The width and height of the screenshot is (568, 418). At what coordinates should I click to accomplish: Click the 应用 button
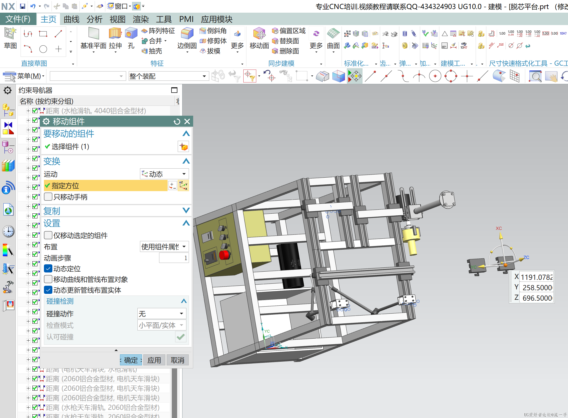(x=154, y=360)
